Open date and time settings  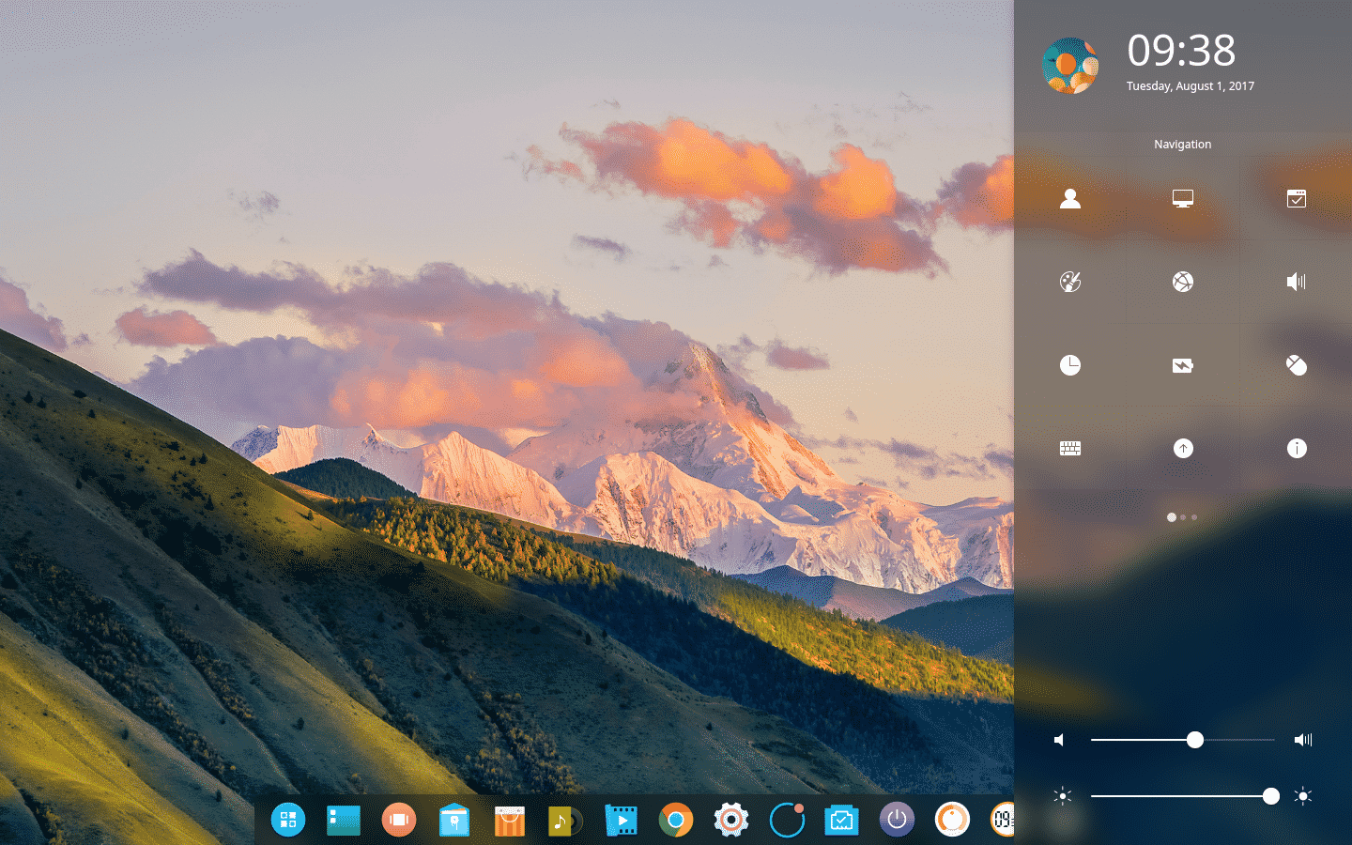point(1070,365)
